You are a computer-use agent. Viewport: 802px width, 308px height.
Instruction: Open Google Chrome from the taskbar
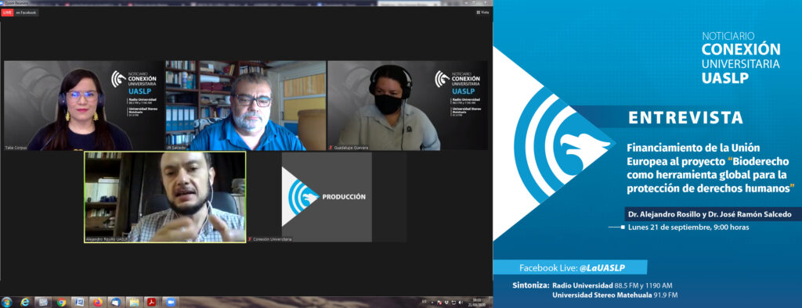point(61,303)
